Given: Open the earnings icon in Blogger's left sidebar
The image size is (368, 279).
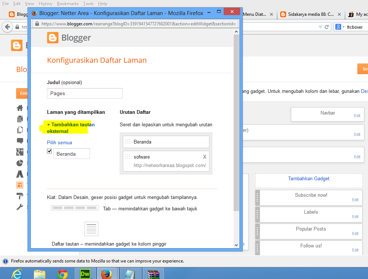Looking at the screenshot, I should click(x=20, y=174).
